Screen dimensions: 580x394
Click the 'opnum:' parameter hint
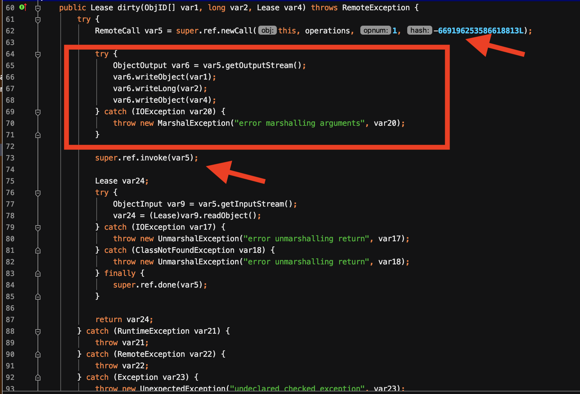click(375, 30)
